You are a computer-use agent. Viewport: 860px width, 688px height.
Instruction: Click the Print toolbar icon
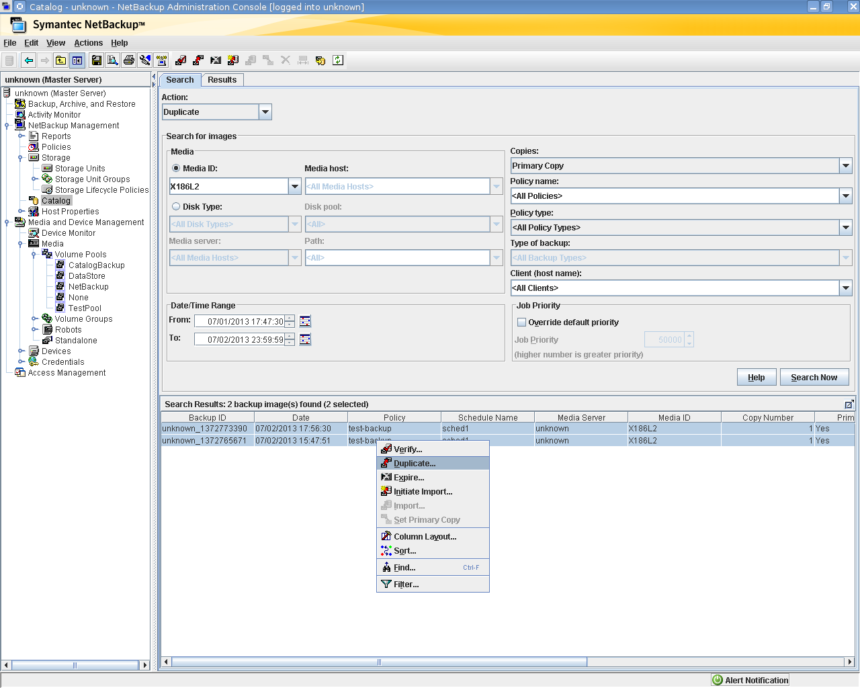129,60
